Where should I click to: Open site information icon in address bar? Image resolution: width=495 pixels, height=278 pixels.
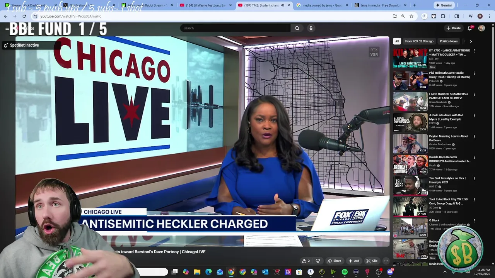point(35,16)
